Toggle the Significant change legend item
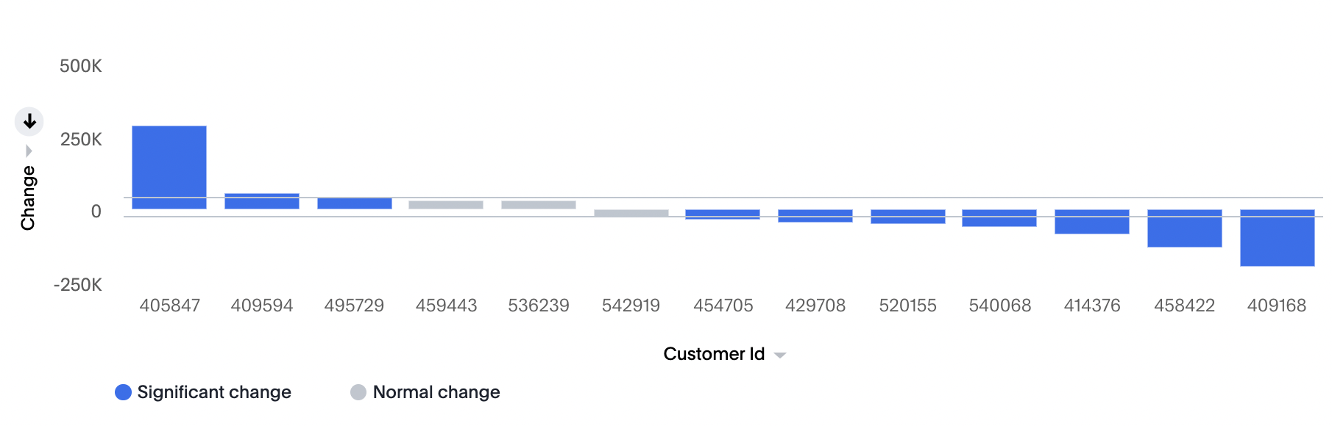1332x426 pixels. point(203,392)
